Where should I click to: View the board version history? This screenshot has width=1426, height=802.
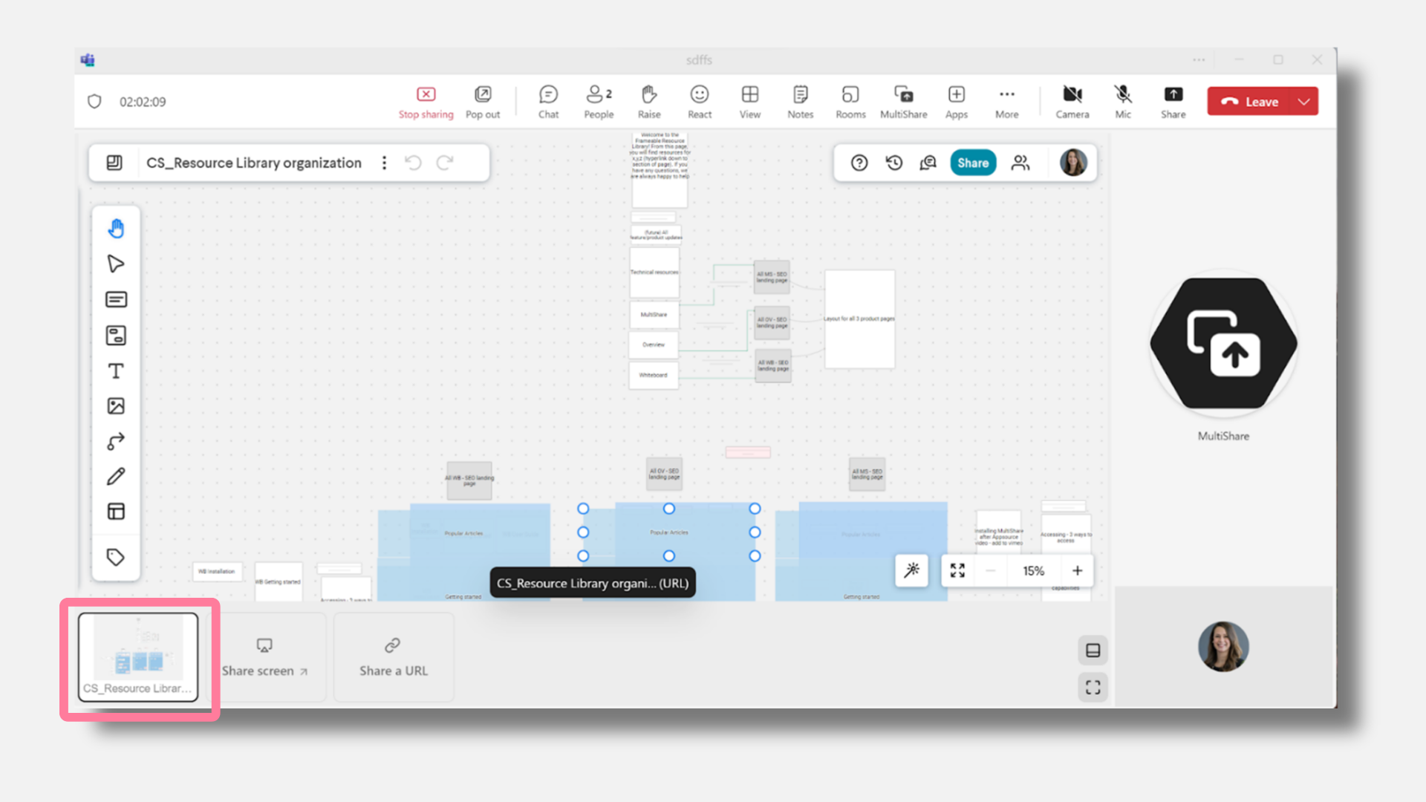click(x=894, y=163)
